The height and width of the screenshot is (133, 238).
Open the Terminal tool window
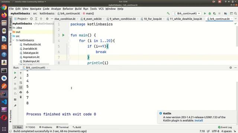pyautogui.click(x=62, y=127)
